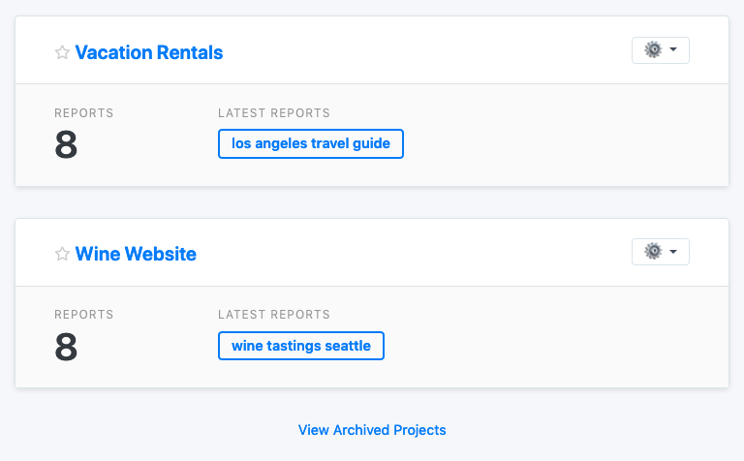Click empty header area of Vacation Rentals card

tap(426, 50)
